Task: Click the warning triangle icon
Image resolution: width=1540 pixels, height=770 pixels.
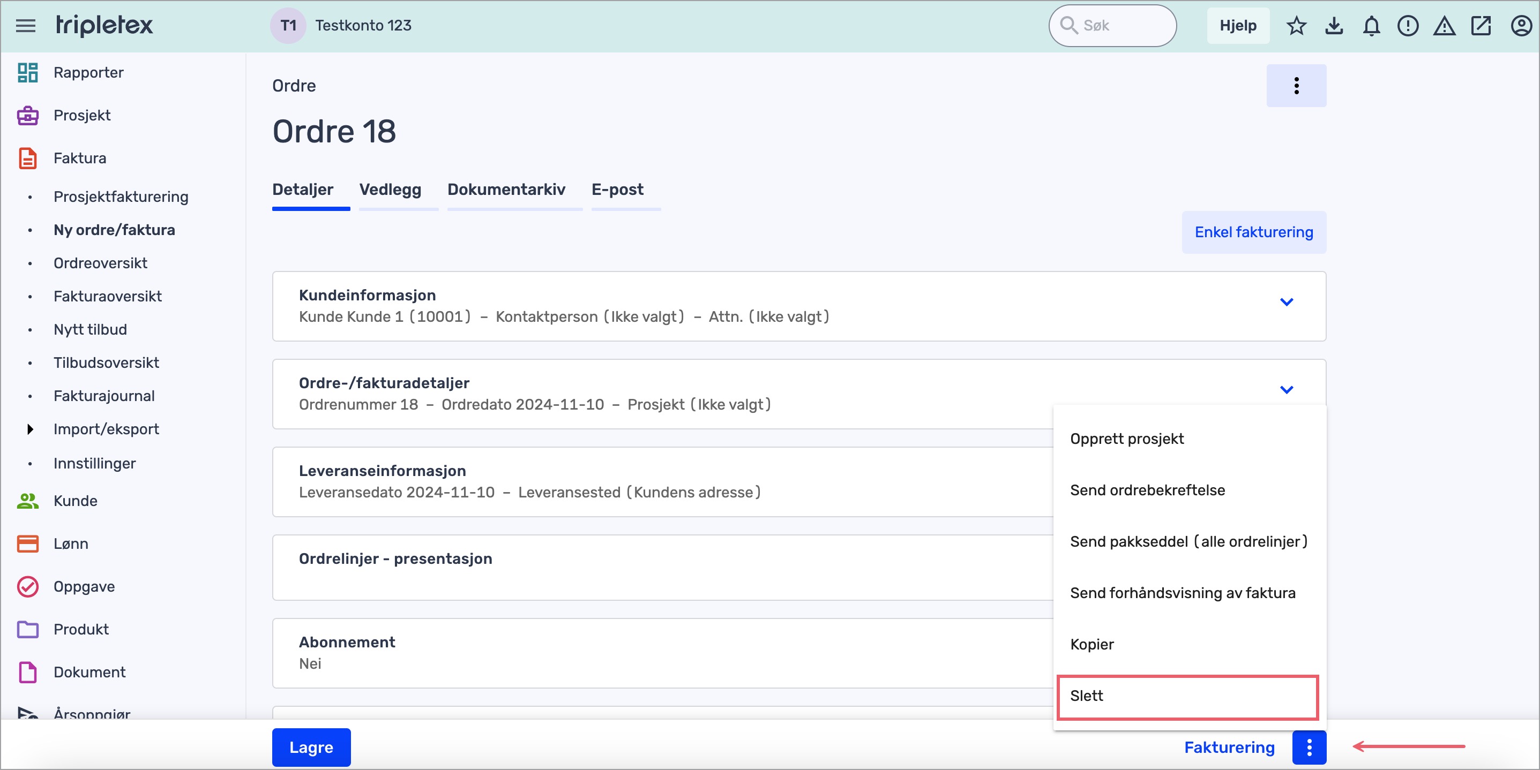Action: (1444, 26)
